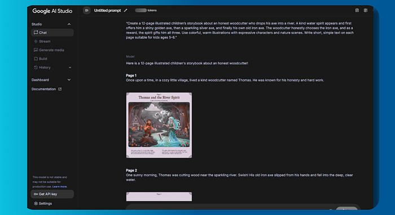395x215 pixels.
Task: Collapse the Studio section chevron
Action: tap(69, 24)
